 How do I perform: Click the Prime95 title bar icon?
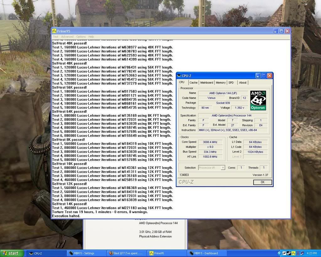[x=54, y=31]
